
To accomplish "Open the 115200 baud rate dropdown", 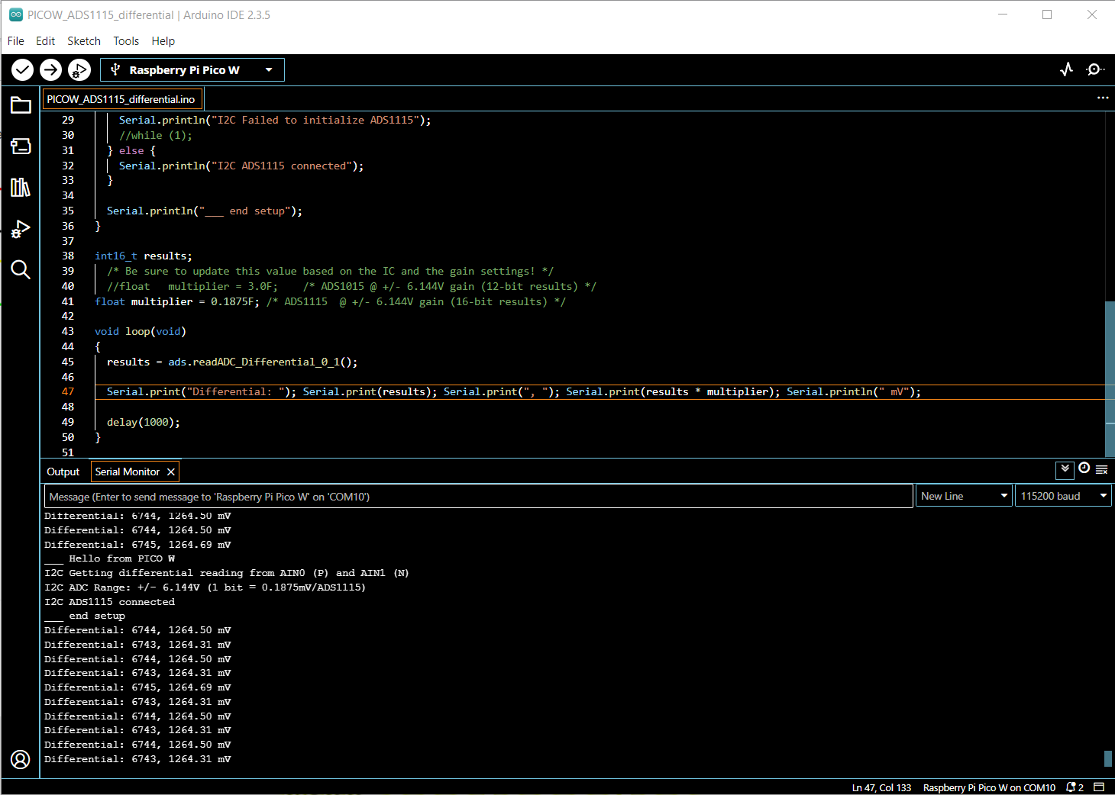I will click(1063, 496).
